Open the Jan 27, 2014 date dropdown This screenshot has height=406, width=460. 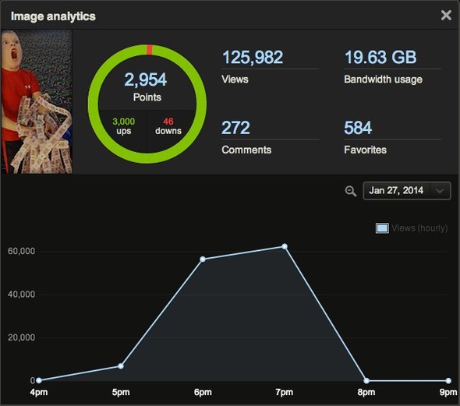click(x=407, y=191)
